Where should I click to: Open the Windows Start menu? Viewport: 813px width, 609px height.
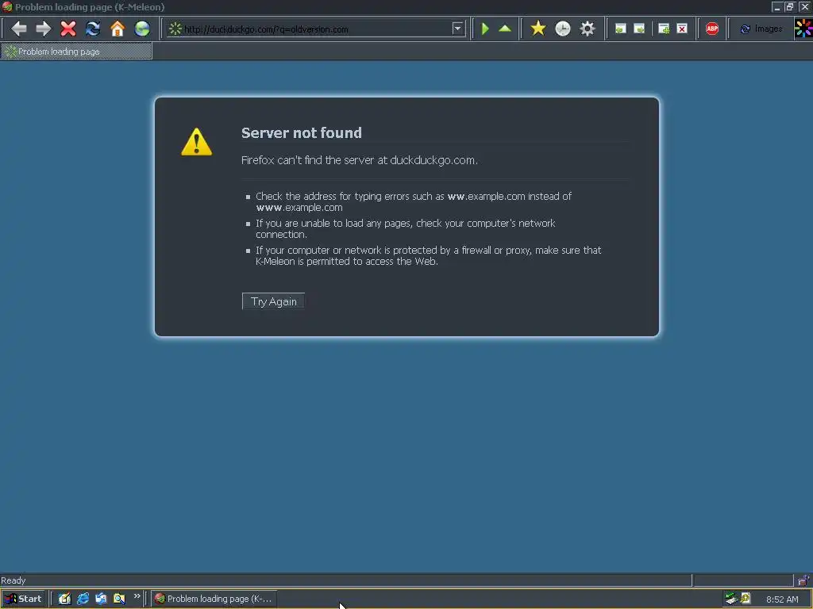click(x=23, y=599)
